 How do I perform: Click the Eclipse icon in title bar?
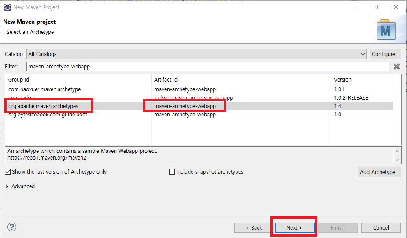(7, 7)
